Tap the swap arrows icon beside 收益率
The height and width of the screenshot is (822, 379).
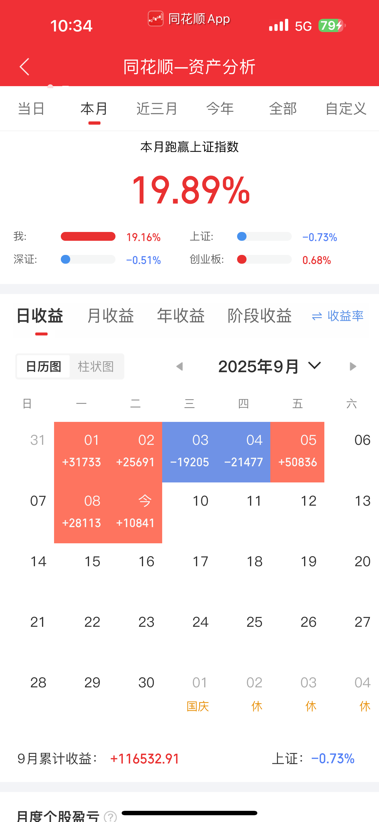(x=317, y=316)
